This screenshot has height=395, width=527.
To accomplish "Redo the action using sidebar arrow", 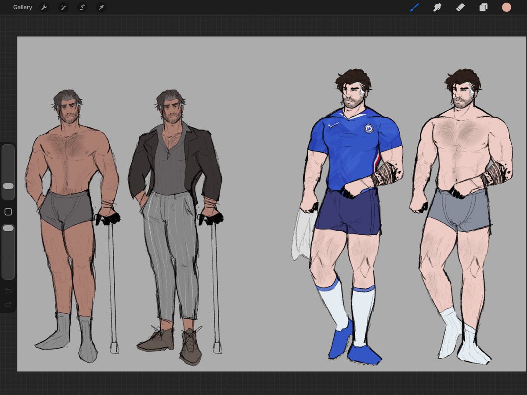I will [8, 304].
